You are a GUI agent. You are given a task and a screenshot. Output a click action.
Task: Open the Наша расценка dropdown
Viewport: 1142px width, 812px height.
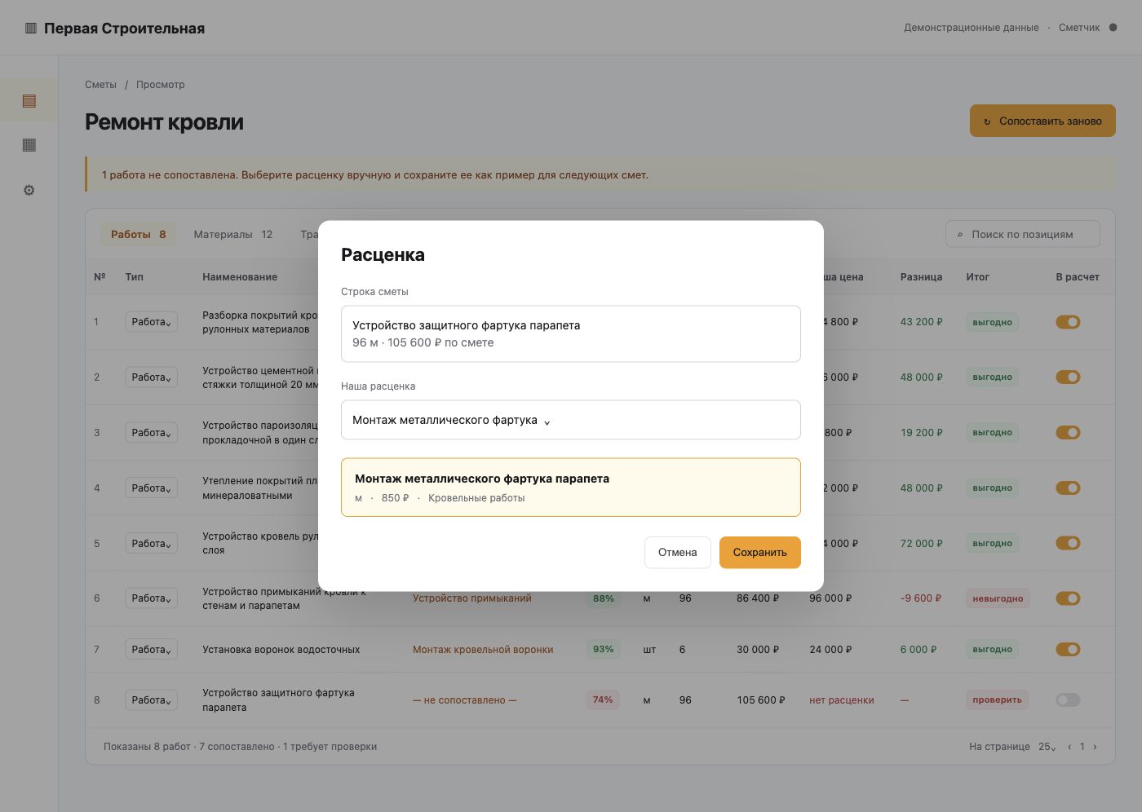(x=571, y=420)
